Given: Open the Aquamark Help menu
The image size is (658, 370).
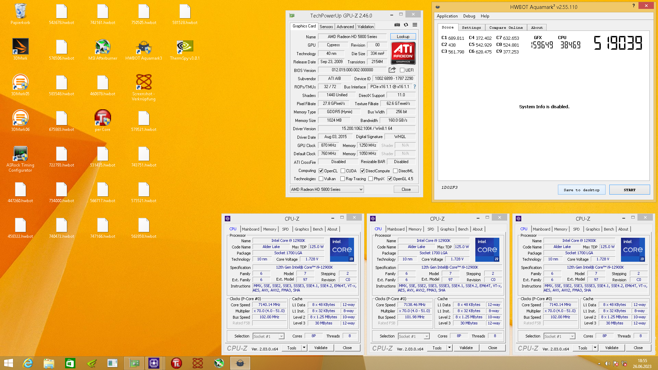Looking at the screenshot, I should 485,16.
